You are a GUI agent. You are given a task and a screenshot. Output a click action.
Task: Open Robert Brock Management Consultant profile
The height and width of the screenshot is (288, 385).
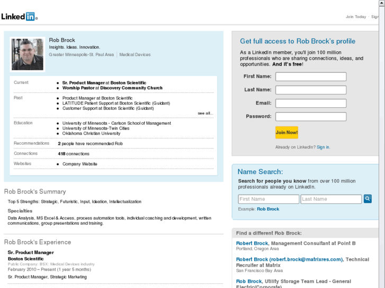click(x=252, y=243)
